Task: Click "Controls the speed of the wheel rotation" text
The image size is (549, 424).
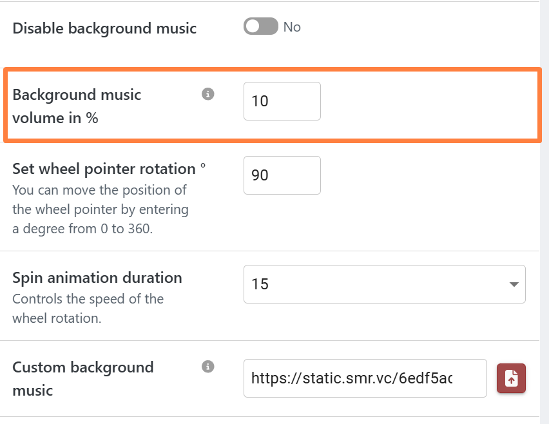Action: pos(88,308)
